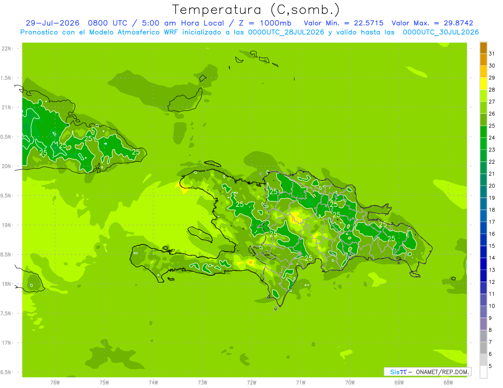
Task: Click the "70W" longitude axis label
Action: [x=350, y=382]
